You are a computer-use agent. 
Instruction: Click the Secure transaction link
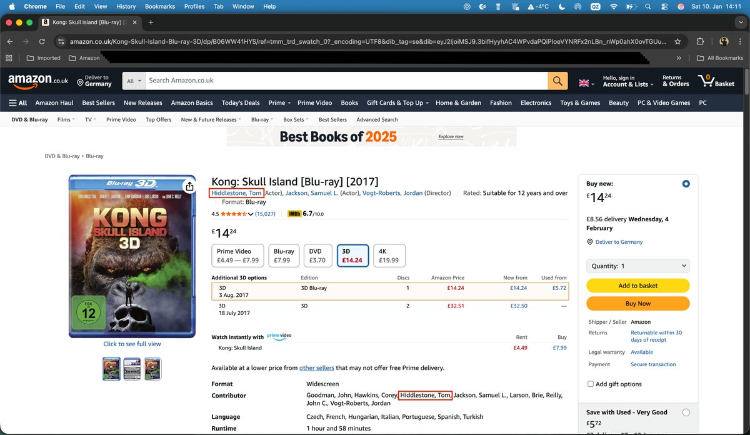[x=653, y=364]
